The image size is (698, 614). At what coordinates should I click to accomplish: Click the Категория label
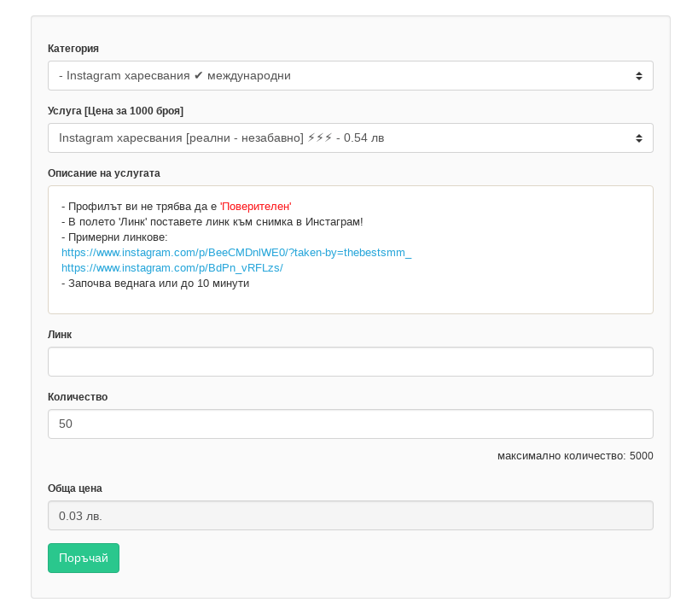(x=73, y=49)
